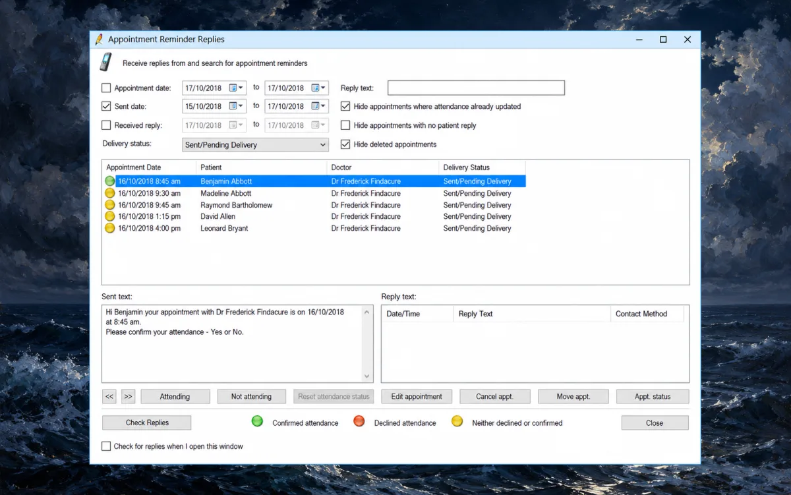791x495 pixels.
Task: Go to next reminder with >> button
Action: [128, 397]
